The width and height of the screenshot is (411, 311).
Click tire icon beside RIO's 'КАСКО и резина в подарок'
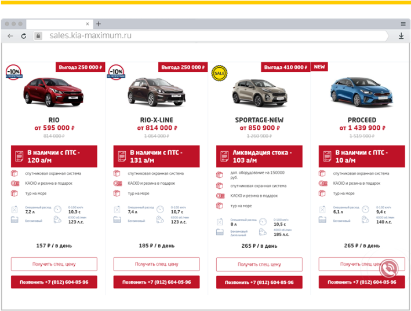pyautogui.click(x=15, y=183)
